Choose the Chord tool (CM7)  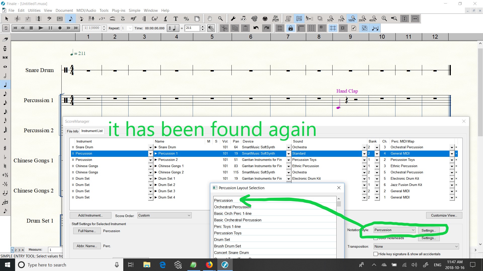pyautogui.click(x=154, y=19)
